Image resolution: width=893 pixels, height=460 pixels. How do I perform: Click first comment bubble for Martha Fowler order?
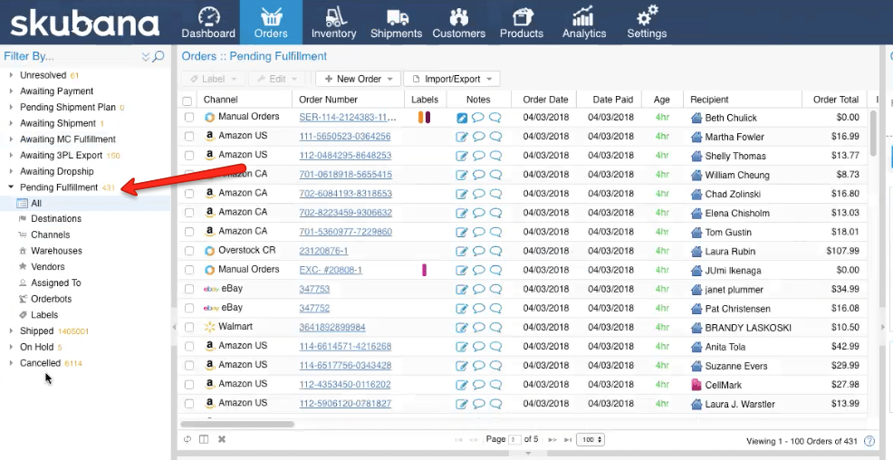[479, 137]
